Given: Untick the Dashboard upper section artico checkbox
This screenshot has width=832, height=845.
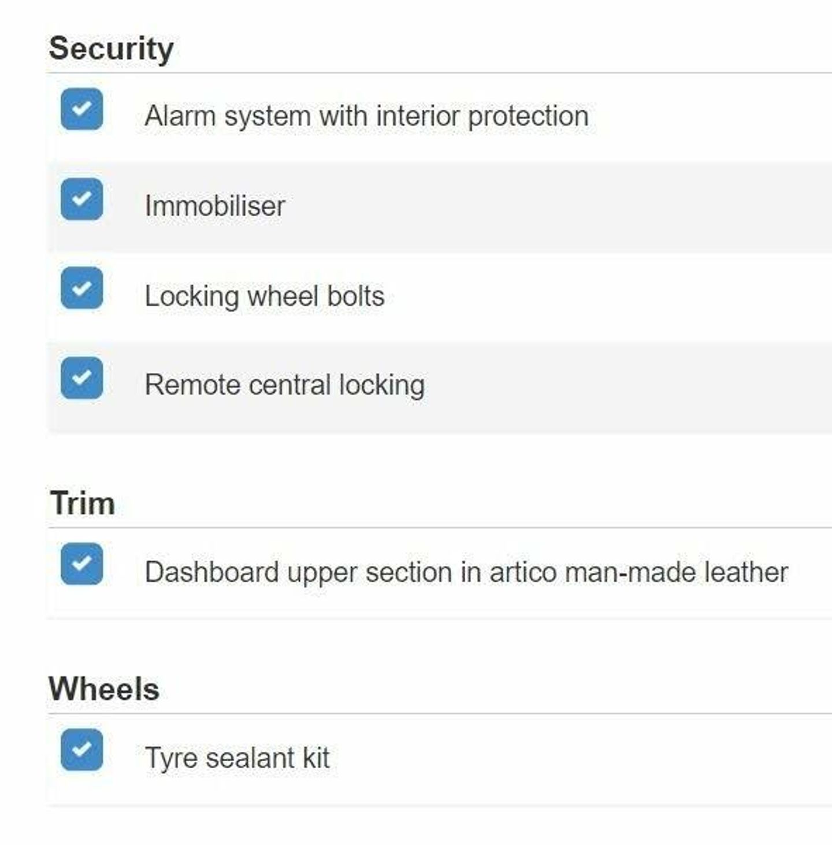Looking at the screenshot, I should point(81,564).
